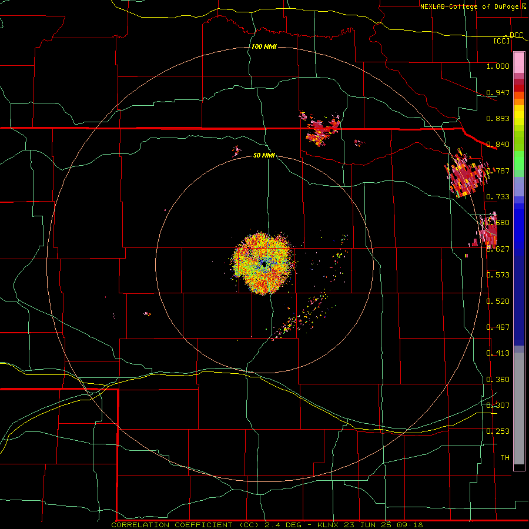Viewport: 529px width, 529px height.
Task: Click the 50 NMI range ring label
Action: (264, 155)
